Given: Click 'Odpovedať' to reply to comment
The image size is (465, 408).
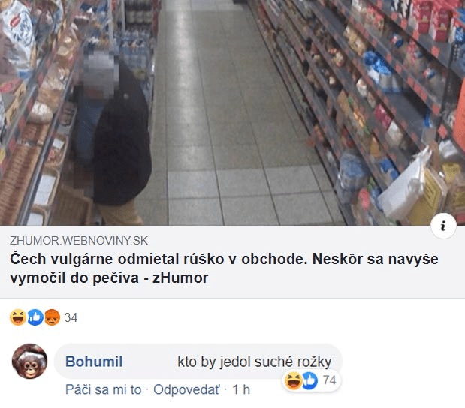Looking at the screenshot, I should [x=186, y=389].
